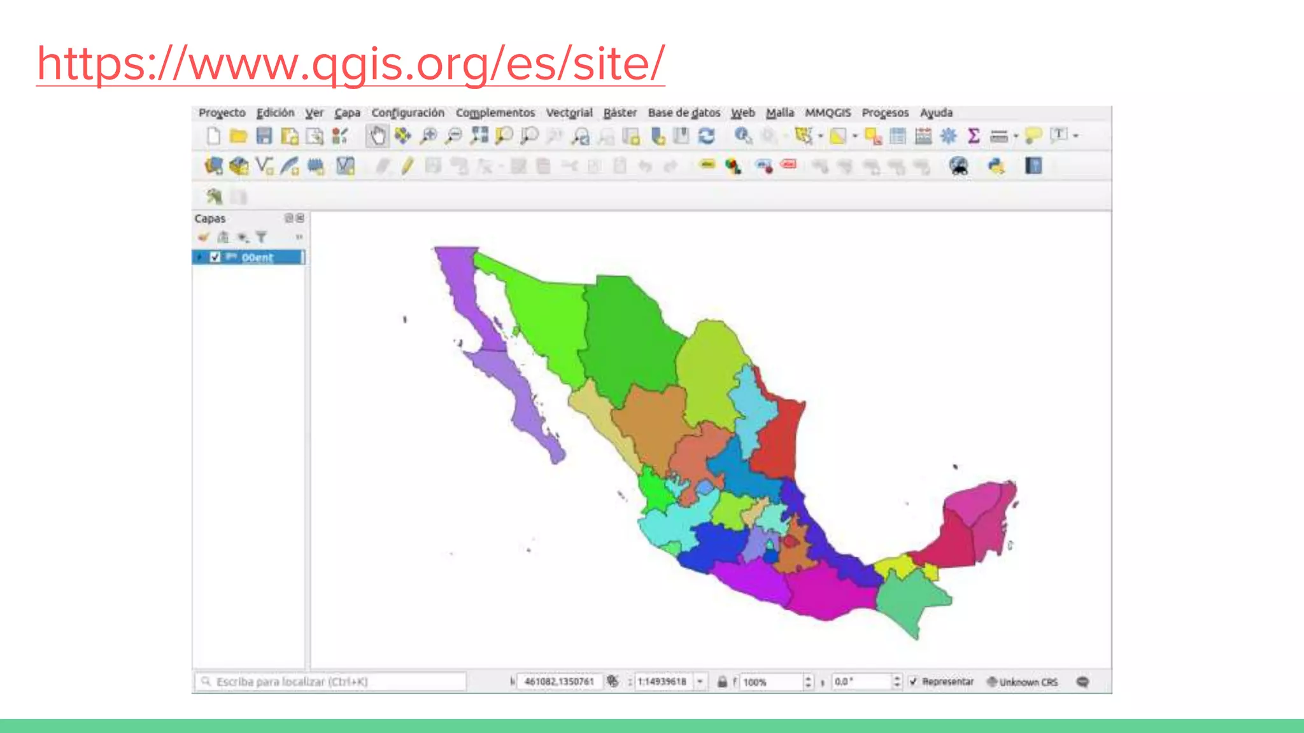Open the Procesos menu

(884, 113)
